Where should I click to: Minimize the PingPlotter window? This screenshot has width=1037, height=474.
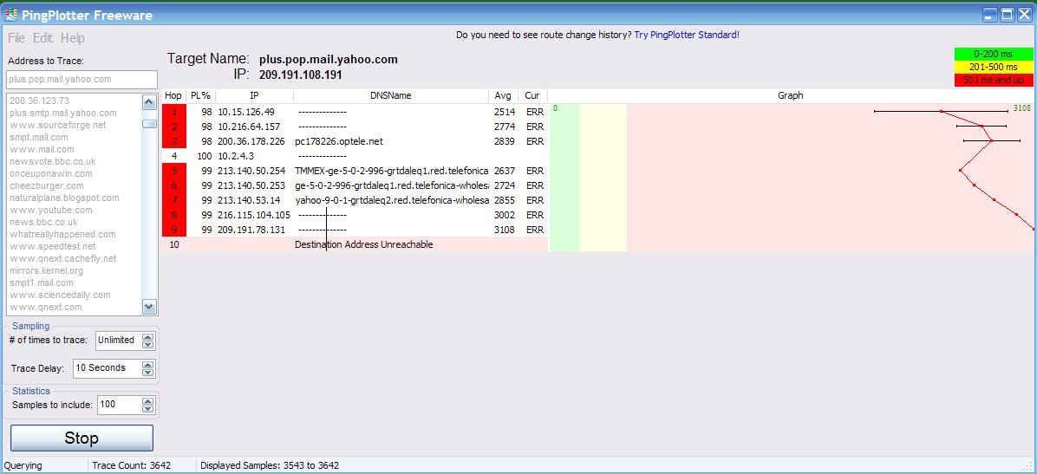pos(990,15)
